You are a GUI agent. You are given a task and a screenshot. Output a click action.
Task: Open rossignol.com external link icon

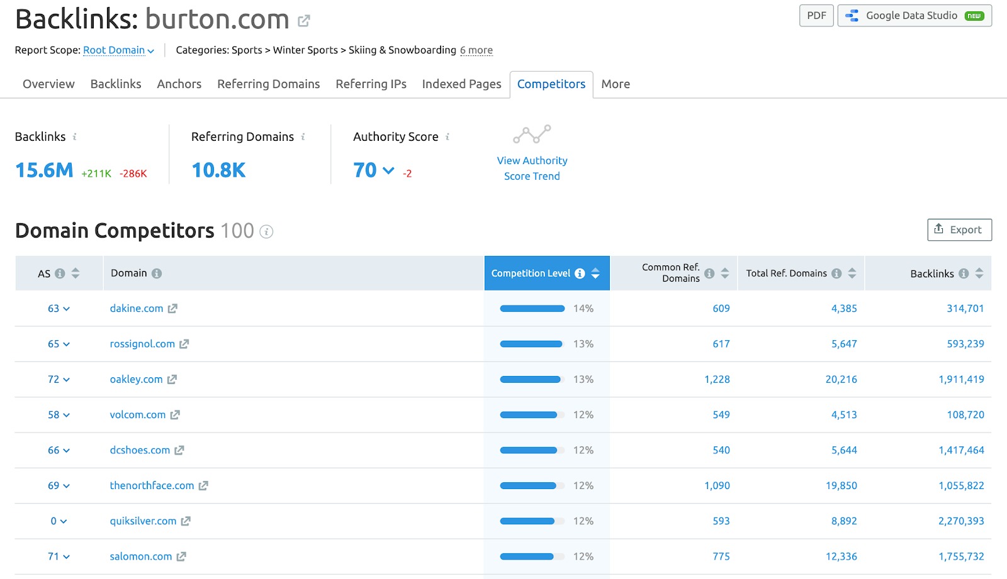coord(184,344)
